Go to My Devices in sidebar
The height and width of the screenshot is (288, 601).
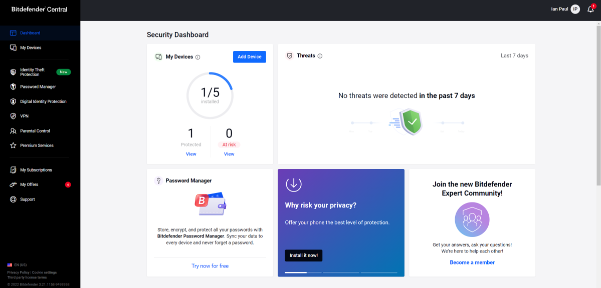coord(40,48)
